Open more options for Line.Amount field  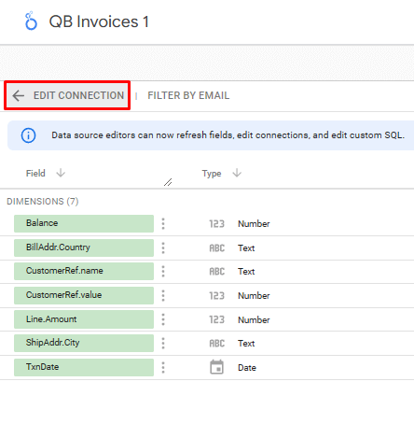tap(163, 319)
